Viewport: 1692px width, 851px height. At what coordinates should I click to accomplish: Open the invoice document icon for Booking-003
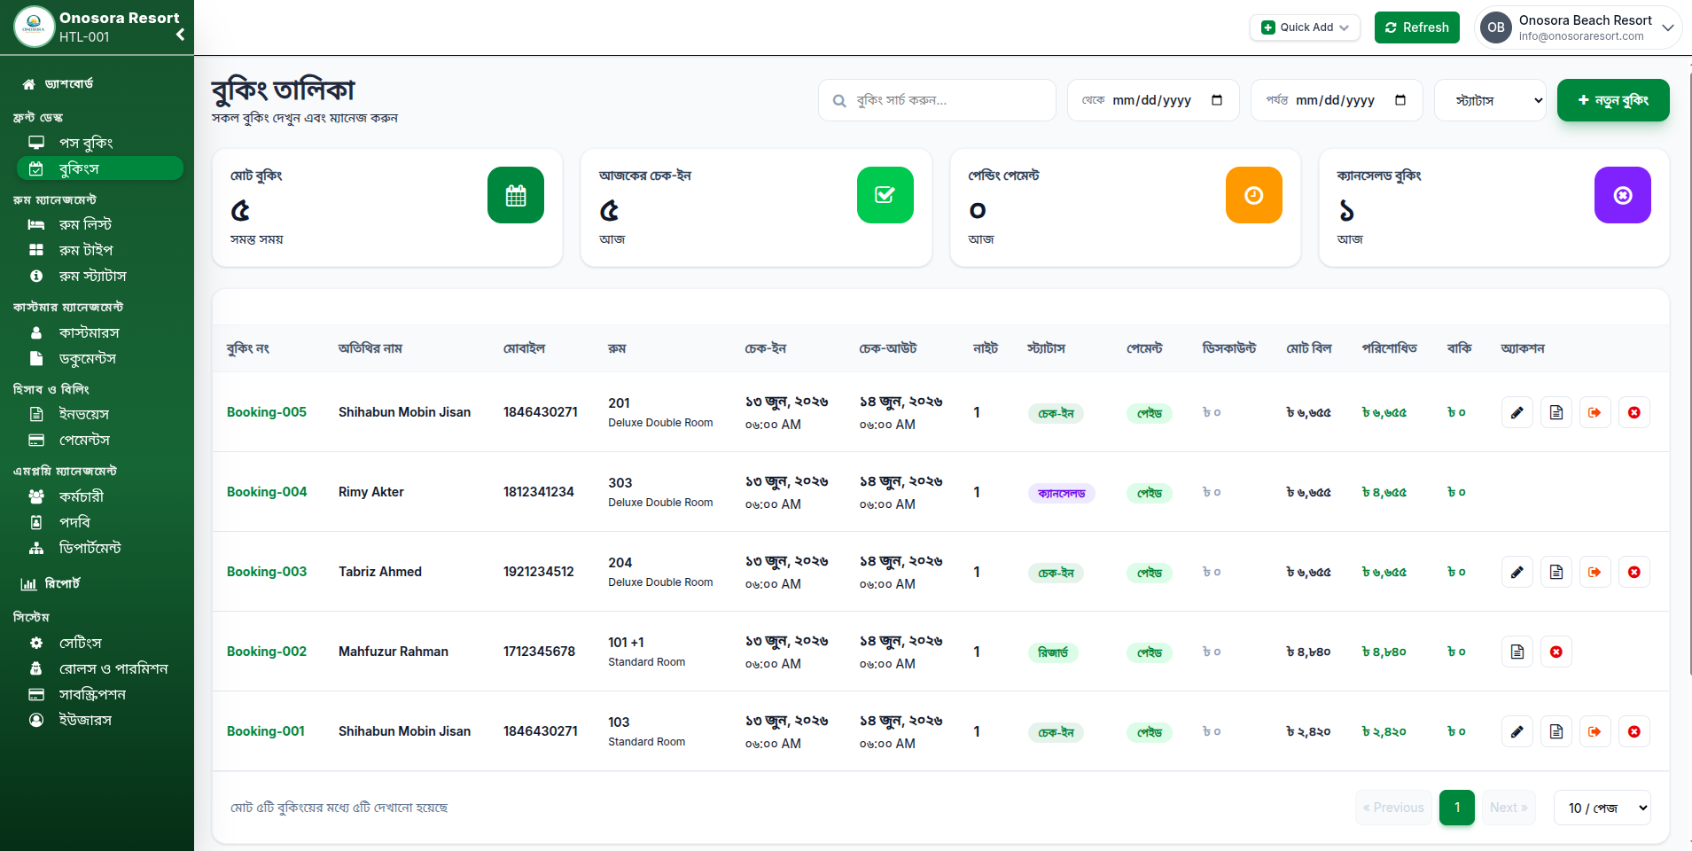point(1556,572)
